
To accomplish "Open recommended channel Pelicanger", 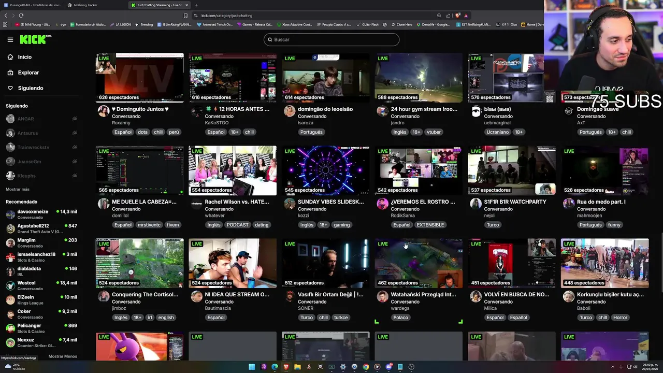I will [x=41, y=328].
